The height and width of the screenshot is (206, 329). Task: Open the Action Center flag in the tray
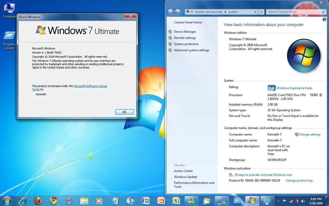[x=285, y=201]
